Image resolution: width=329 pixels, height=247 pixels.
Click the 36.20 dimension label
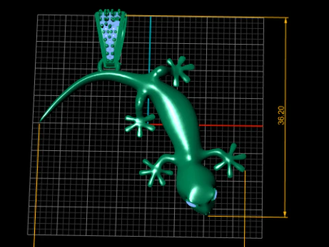pos(281,115)
